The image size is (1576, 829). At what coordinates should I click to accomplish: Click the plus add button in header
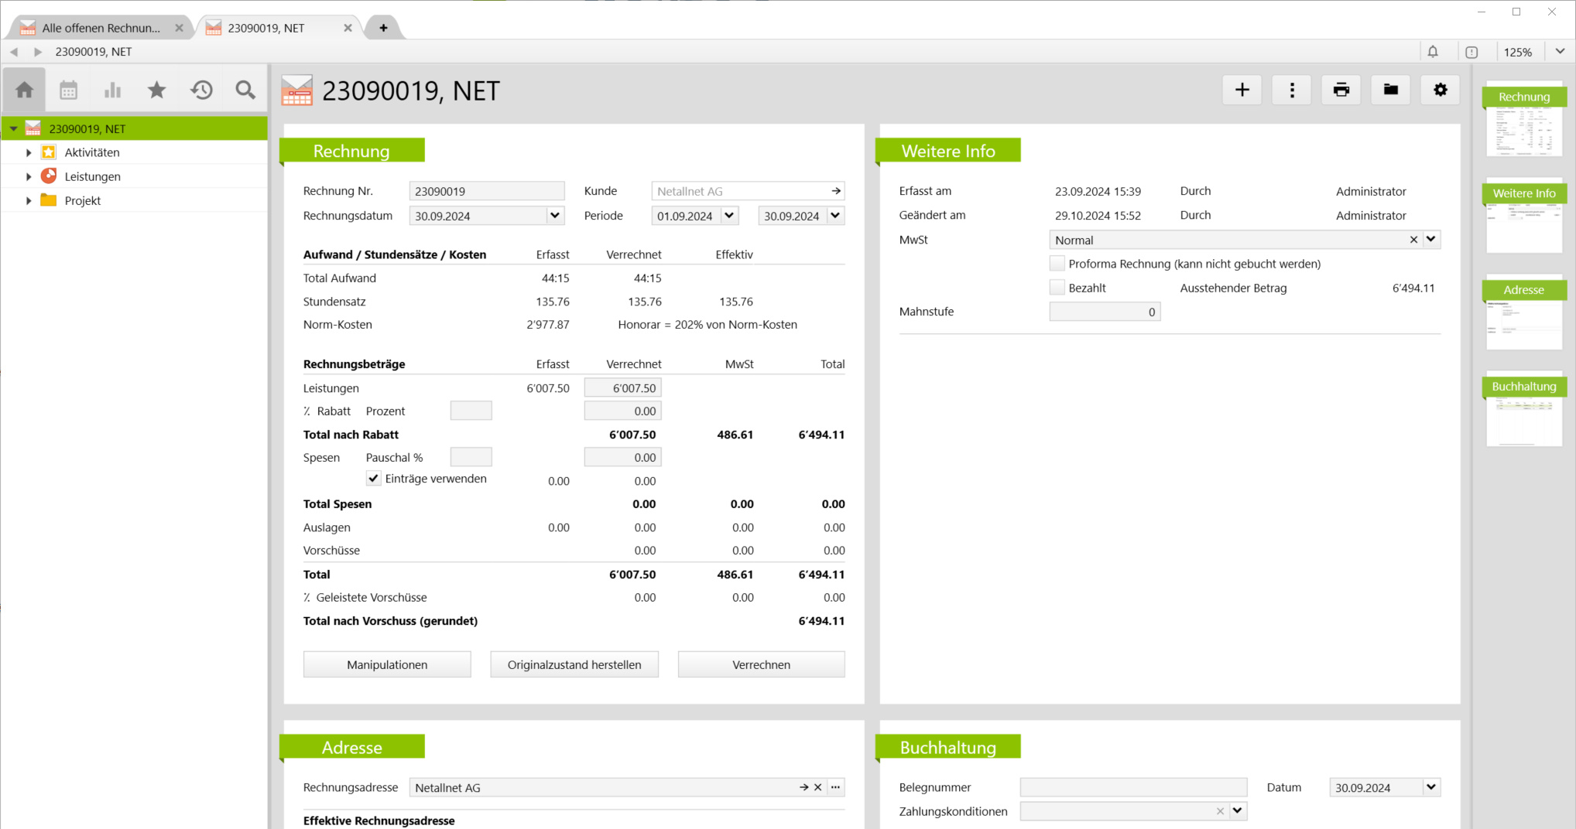1242,90
